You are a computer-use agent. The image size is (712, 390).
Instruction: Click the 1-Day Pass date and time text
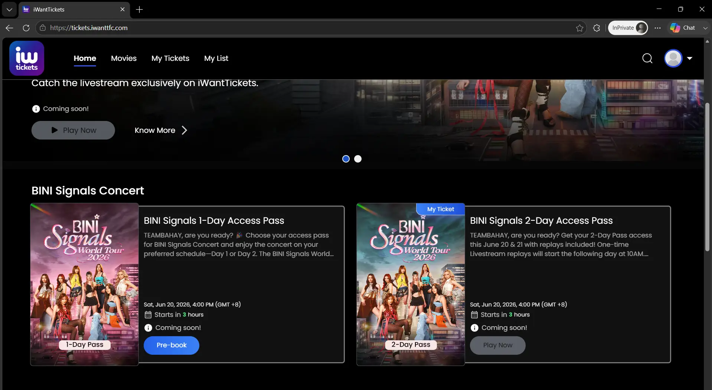pyautogui.click(x=192, y=304)
